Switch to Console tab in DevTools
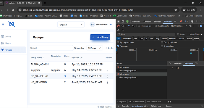The image size is (204, 108). click(x=147, y=22)
